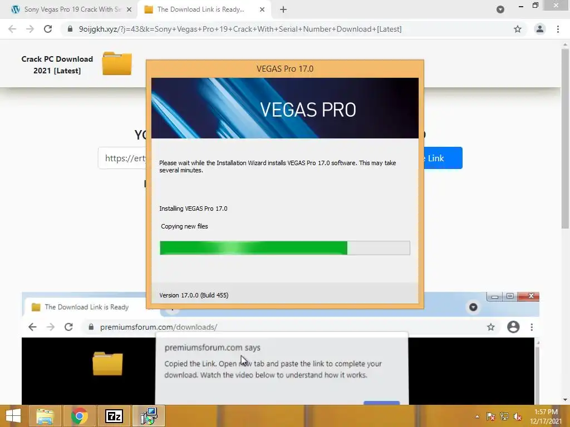Click dropdown circle icon in embedded video
This screenshot has width=570, height=427.
click(473, 307)
